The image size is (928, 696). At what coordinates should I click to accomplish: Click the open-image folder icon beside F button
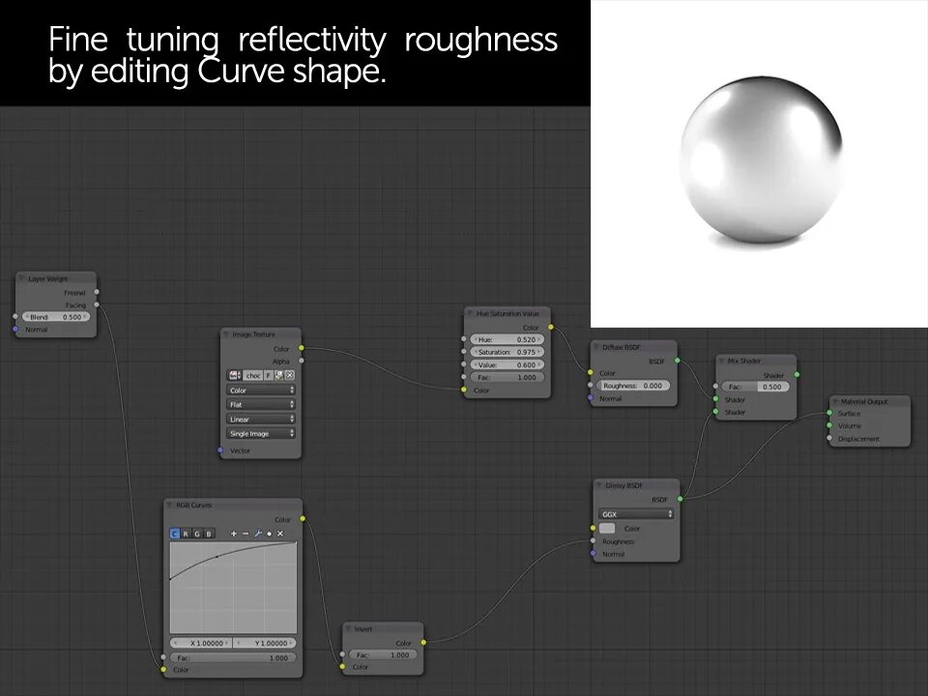coord(278,375)
